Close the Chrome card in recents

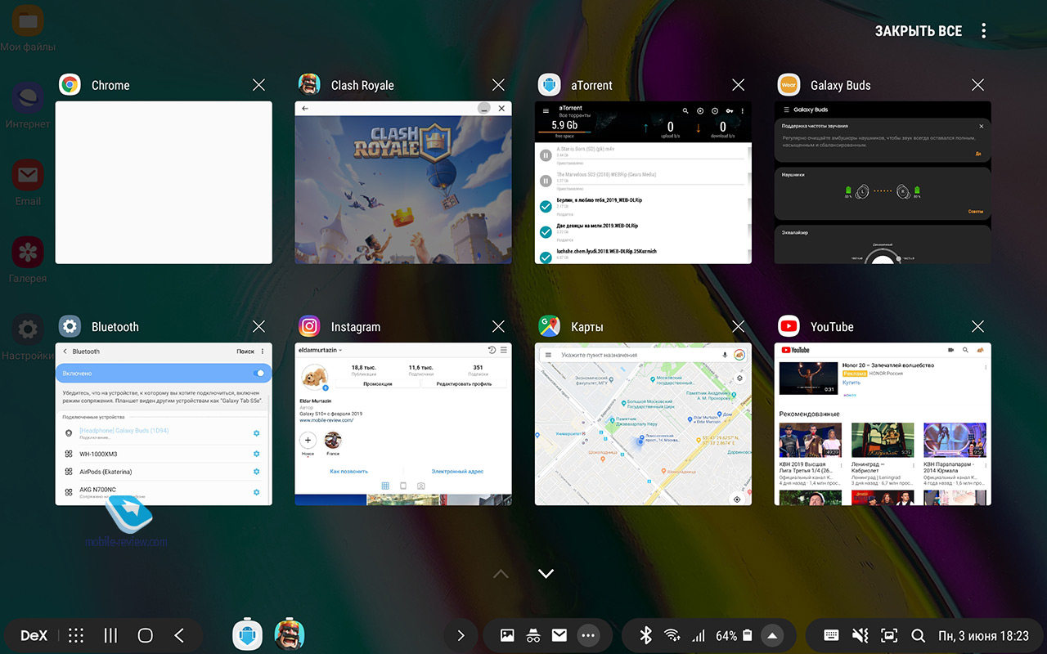coord(259,85)
